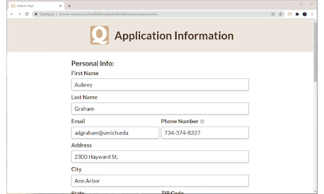Image resolution: width=324 pixels, height=194 pixels.
Task: Click the Phone Number field 734-374-8327
Action: [x=205, y=133]
